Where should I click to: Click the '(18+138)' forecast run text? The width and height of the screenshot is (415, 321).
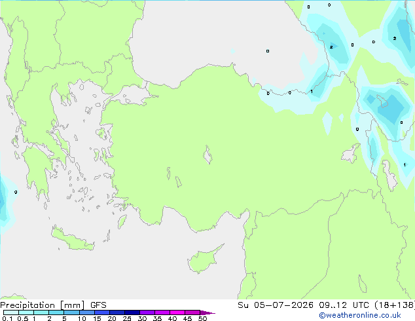tap(395, 305)
